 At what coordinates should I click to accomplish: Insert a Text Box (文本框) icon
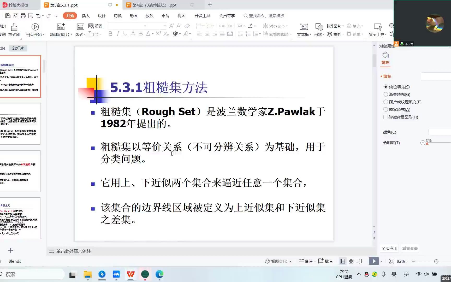(x=304, y=27)
